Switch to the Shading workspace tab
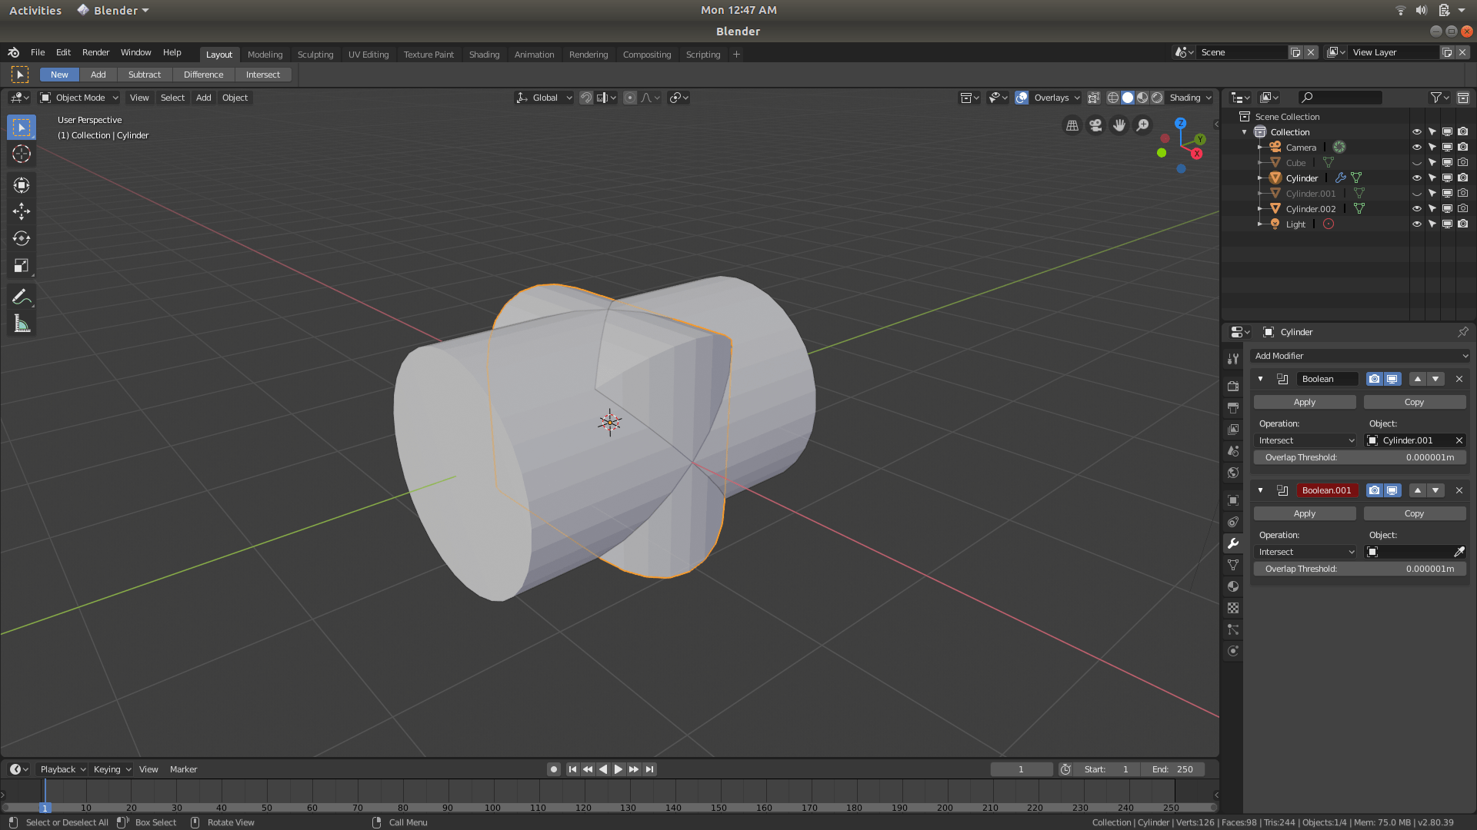Image resolution: width=1477 pixels, height=830 pixels. 485,54
